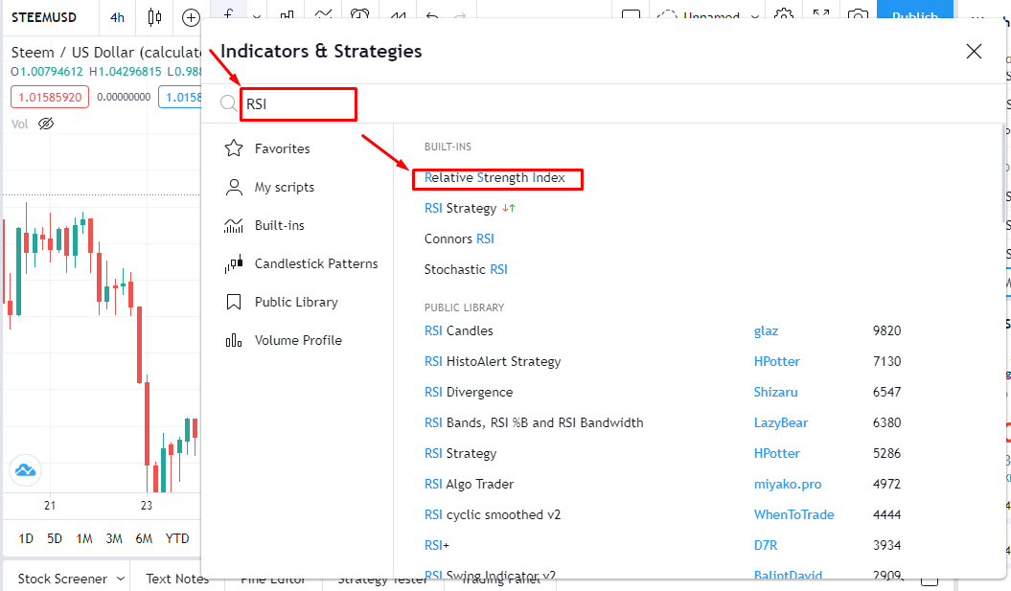
Task: Open the candlestick chart style selector
Action: [x=154, y=17]
